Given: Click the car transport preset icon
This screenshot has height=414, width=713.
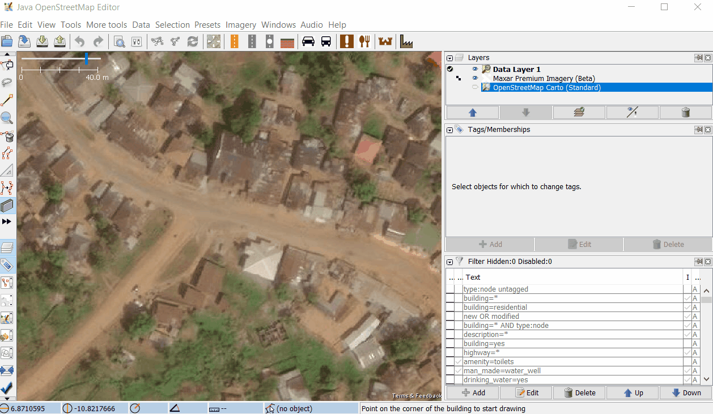Looking at the screenshot, I should click(308, 41).
